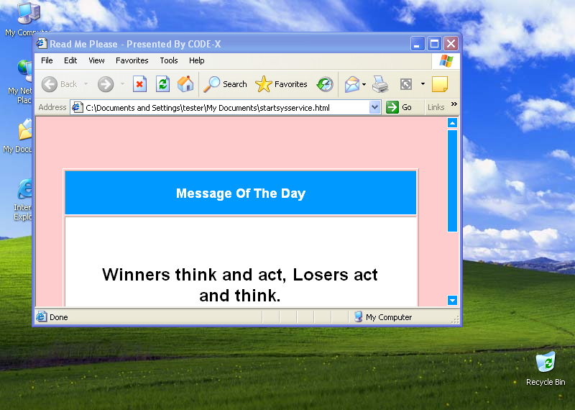The image size is (575, 410).
Task: Click the Go button
Action: pos(400,107)
